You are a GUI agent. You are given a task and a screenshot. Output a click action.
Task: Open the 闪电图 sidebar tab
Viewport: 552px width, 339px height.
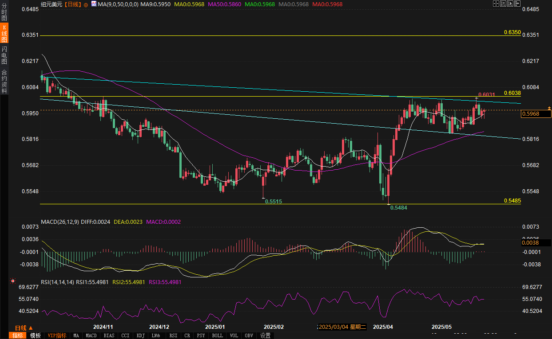tap(4, 55)
